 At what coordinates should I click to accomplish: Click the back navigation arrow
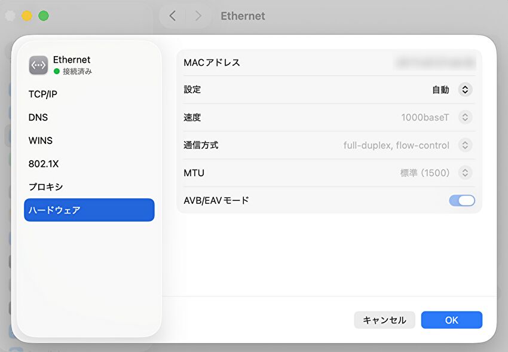pos(172,16)
